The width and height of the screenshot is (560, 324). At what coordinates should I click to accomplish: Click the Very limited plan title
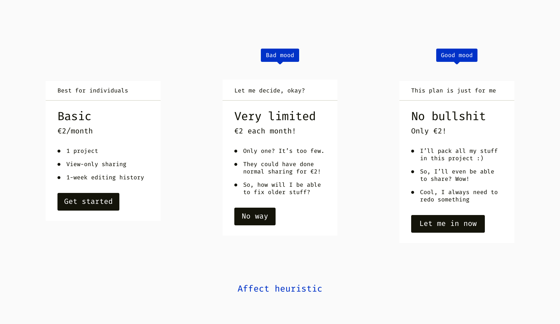click(275, 116)
